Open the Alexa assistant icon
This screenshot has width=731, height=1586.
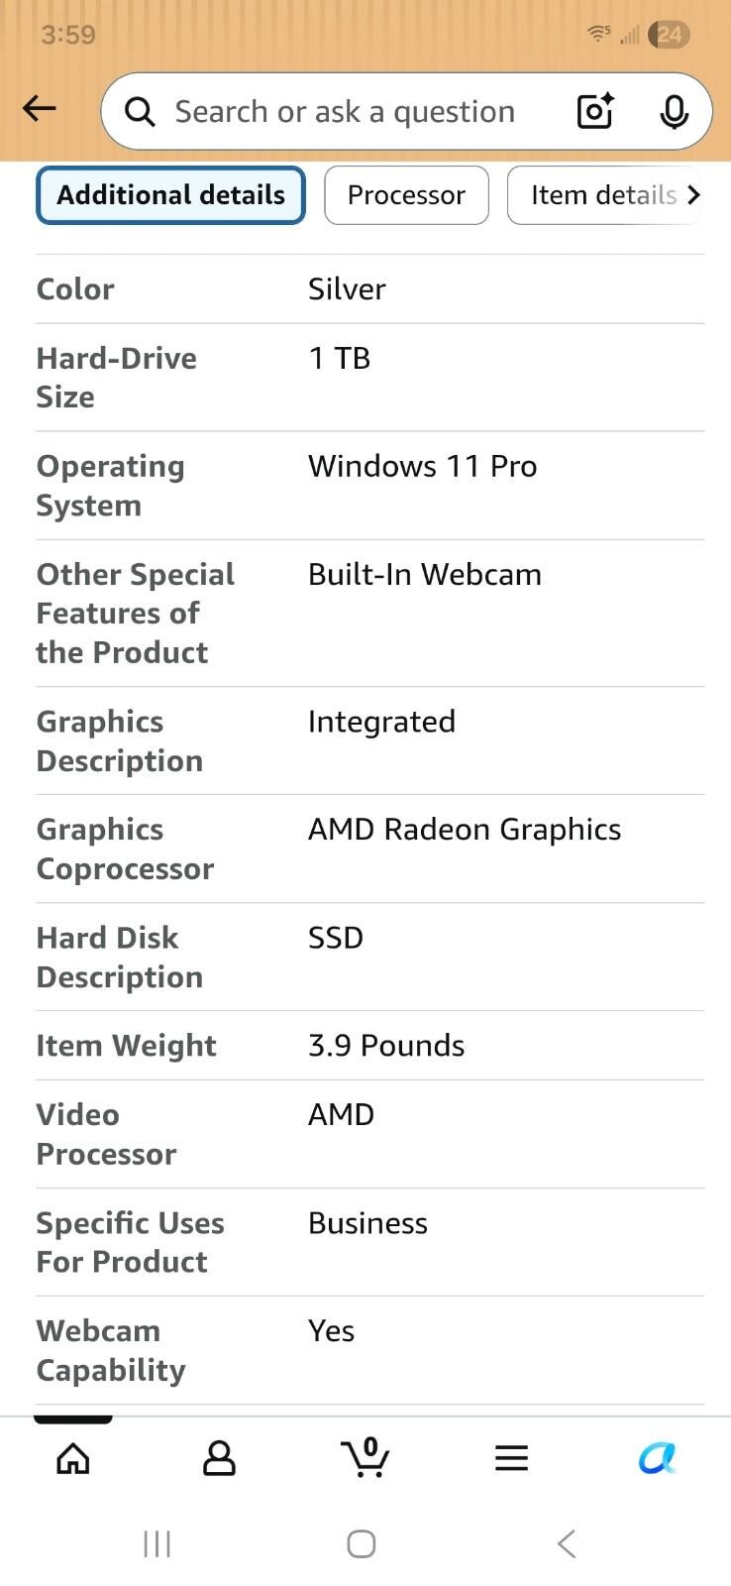658,1458
